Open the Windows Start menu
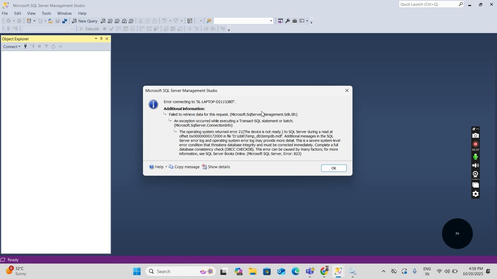 point(137,271)
